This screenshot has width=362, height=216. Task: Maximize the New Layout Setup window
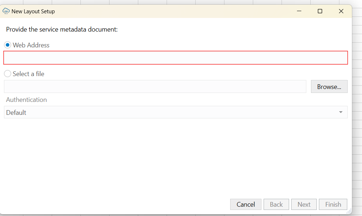coord(320,11)
